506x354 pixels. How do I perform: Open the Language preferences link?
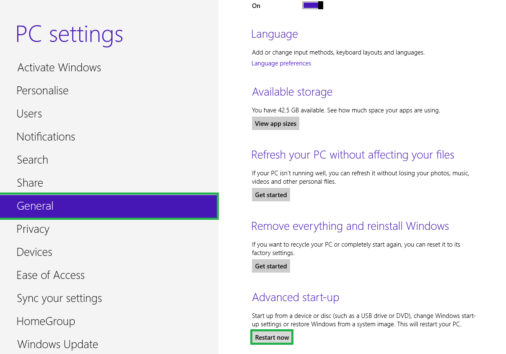pyautogui.click(x=281, y=63)
